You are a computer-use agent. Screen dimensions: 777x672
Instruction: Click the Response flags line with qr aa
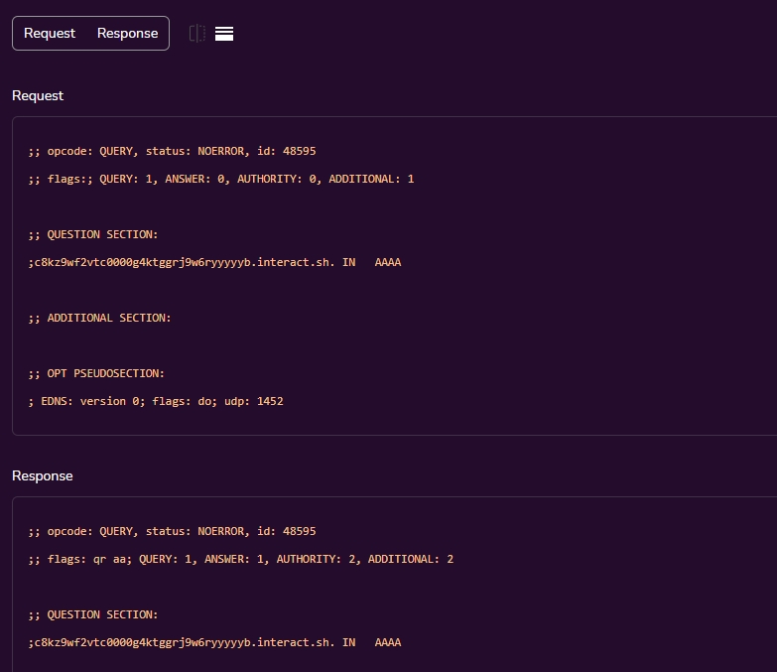241,559
